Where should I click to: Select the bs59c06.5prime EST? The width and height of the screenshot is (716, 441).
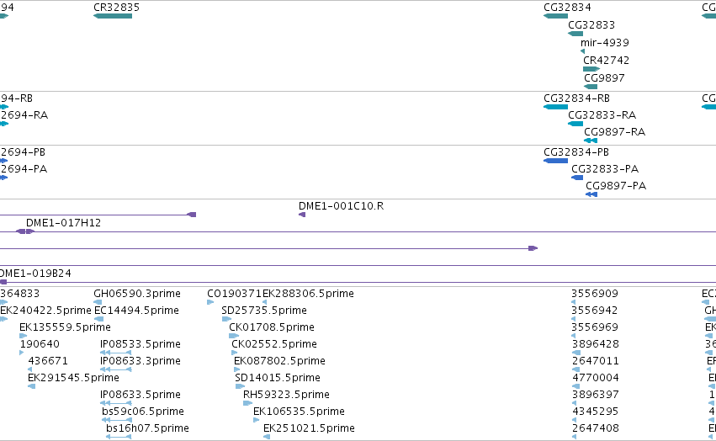click(117, 421)
